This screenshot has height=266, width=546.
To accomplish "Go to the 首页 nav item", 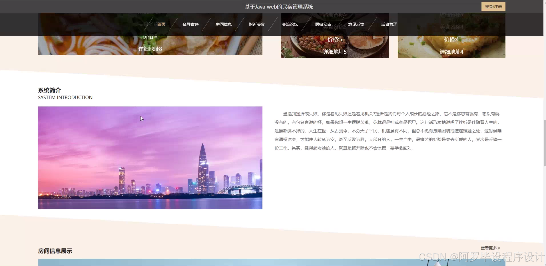I will [161, 24].
